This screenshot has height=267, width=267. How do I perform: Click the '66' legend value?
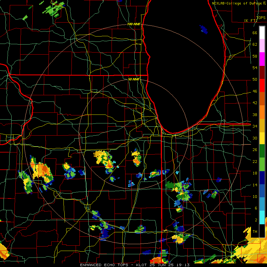tap(255, 33)
